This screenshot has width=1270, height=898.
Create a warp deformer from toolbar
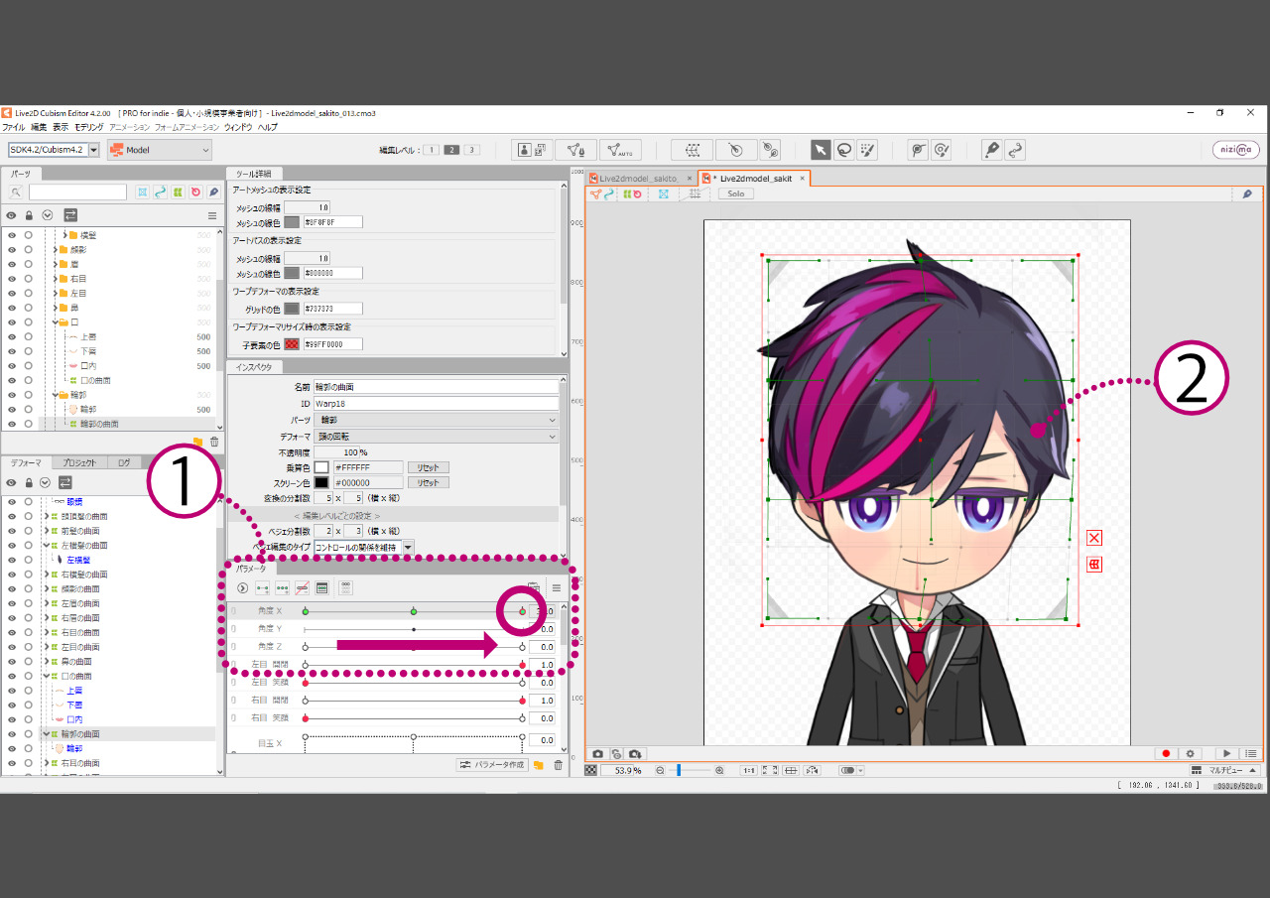[x=693, y=150]
